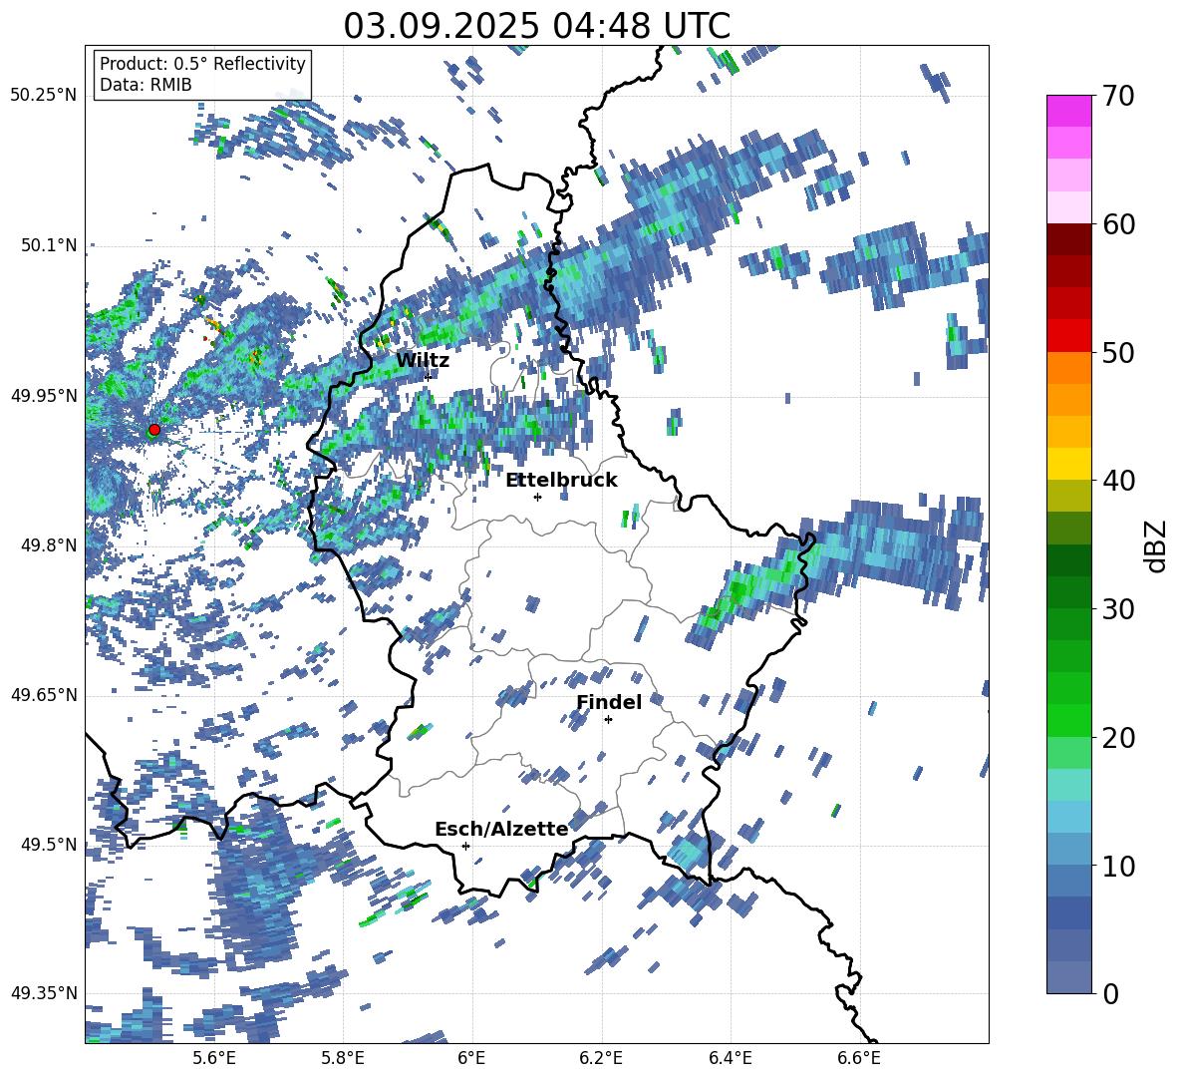Click the Ettelbruck station cross marker
Viewport: 1180px width, 1078px height.
(x=537, y=497)
